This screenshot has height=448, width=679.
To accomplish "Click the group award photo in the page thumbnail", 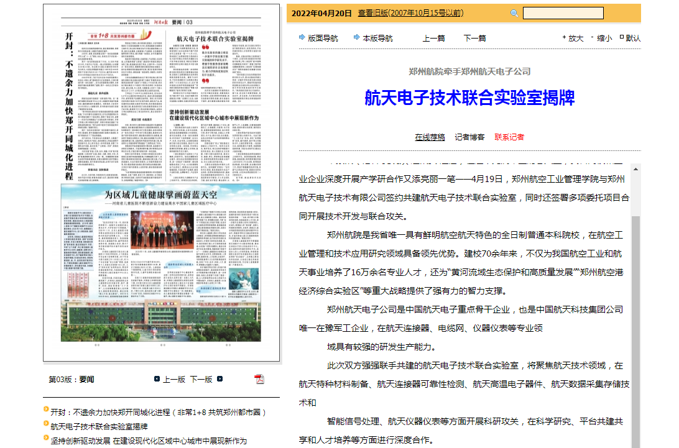I will 162,229.
